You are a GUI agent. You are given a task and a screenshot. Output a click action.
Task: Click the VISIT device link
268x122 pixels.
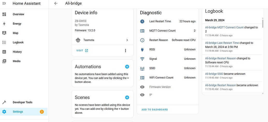[82, 51]
